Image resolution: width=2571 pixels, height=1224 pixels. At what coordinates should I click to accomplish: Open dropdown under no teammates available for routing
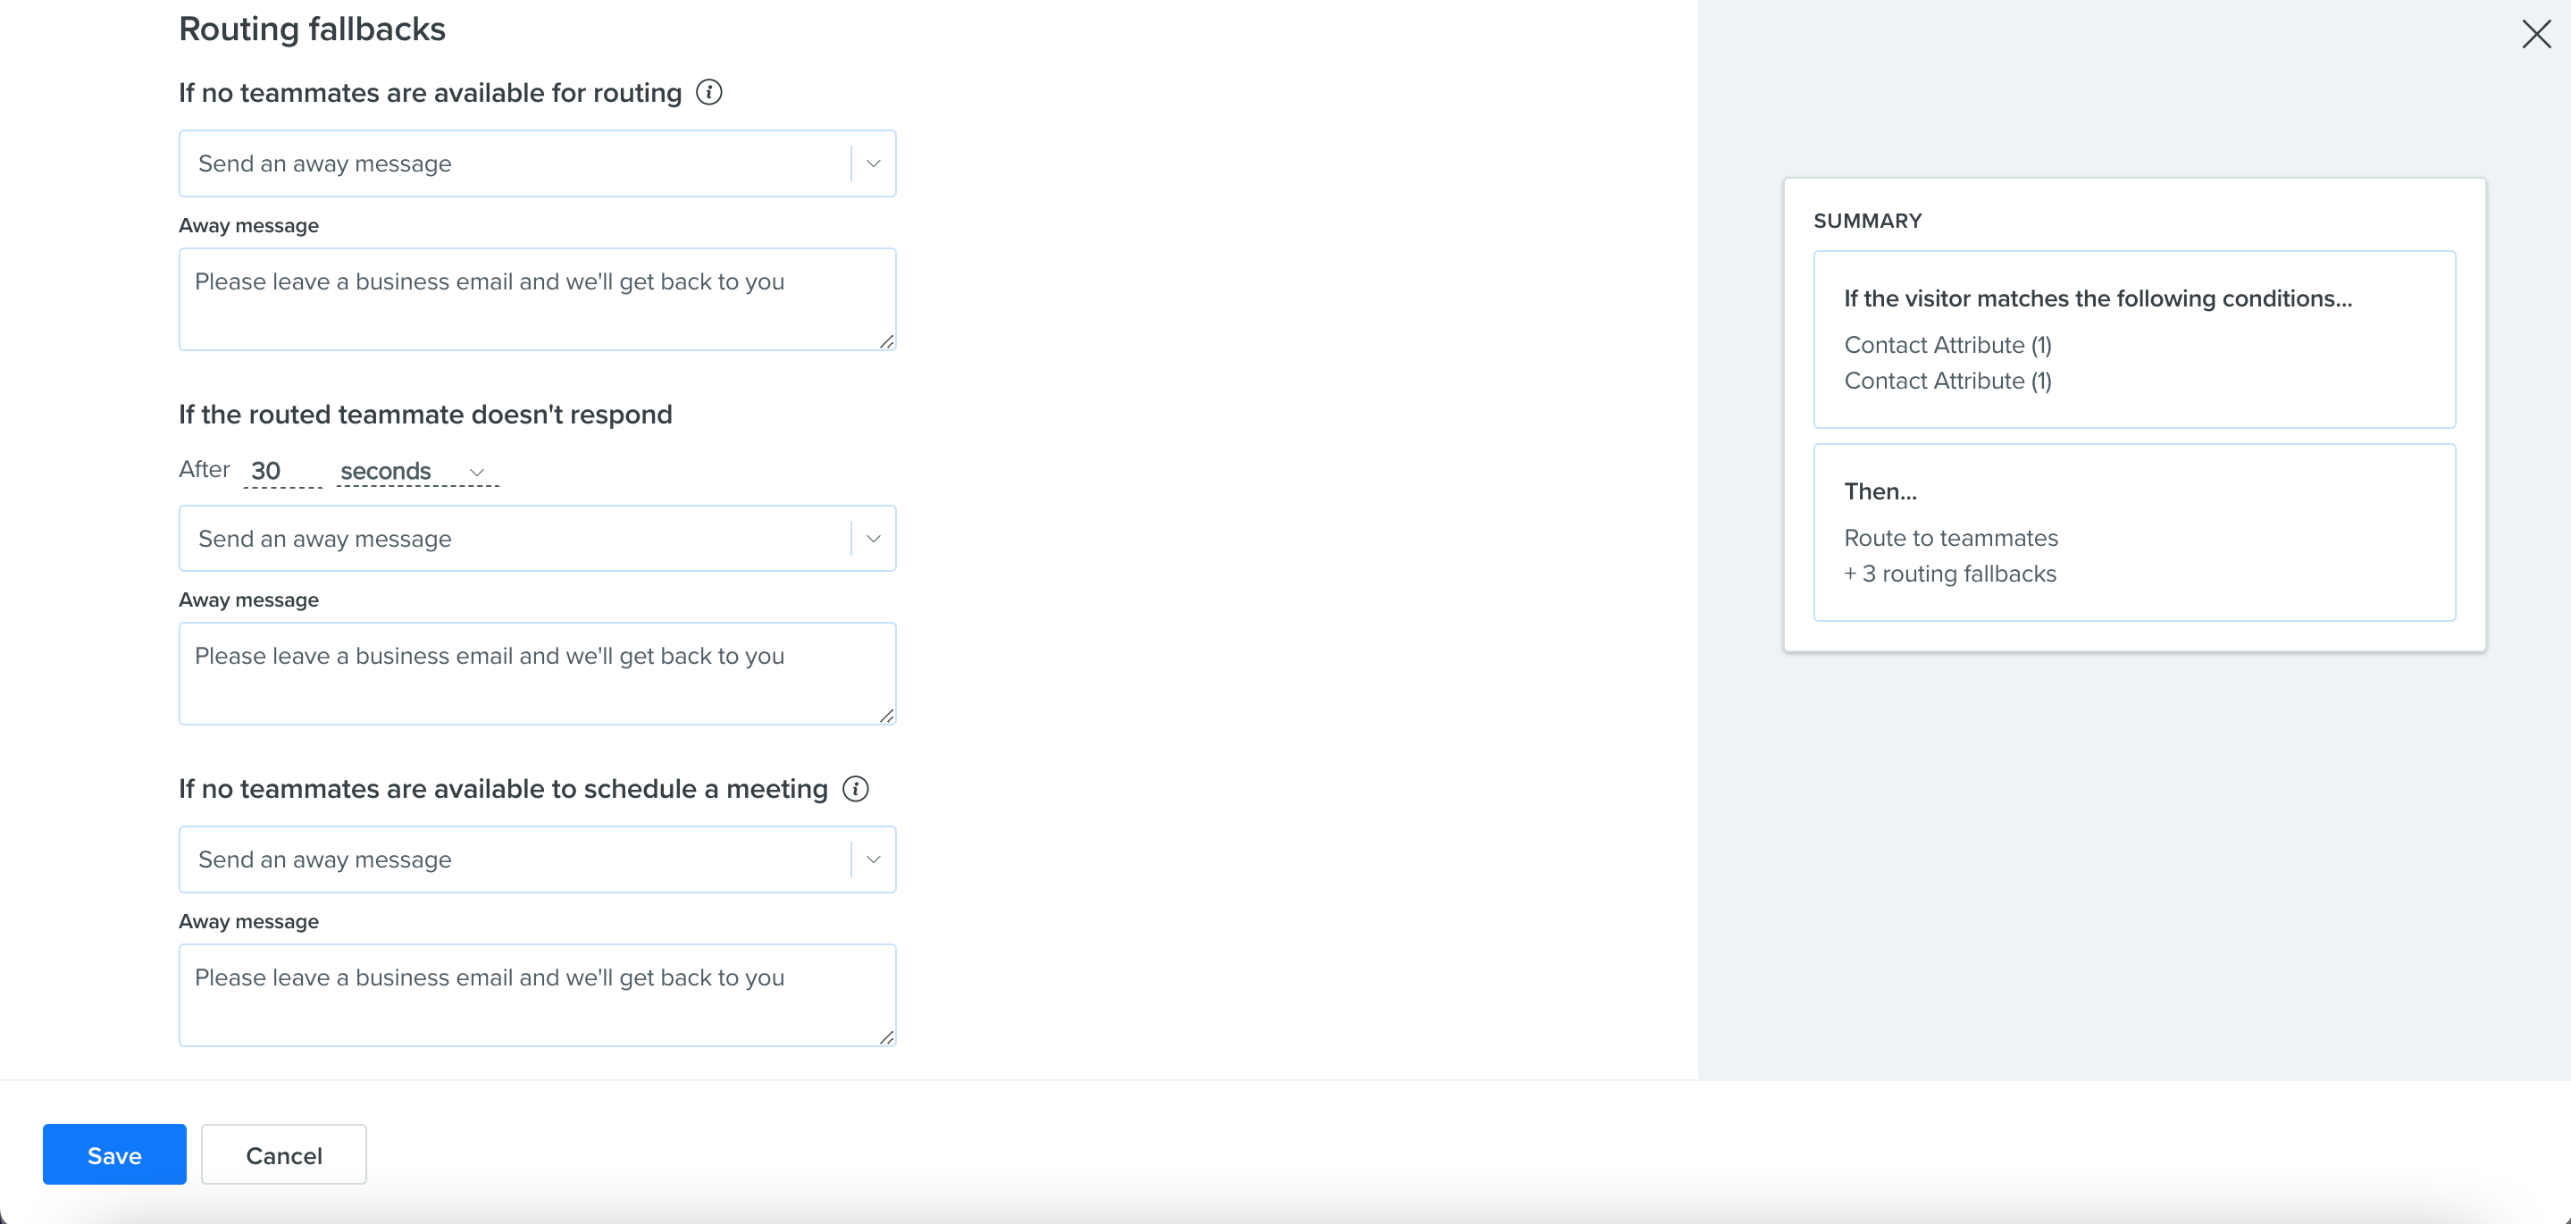coord(537,163)
